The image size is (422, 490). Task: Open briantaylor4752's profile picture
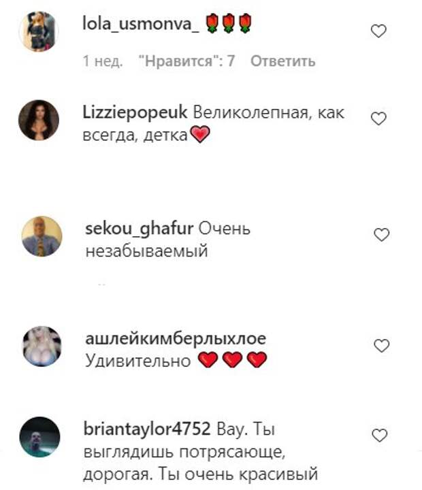(x=39, y=437)
